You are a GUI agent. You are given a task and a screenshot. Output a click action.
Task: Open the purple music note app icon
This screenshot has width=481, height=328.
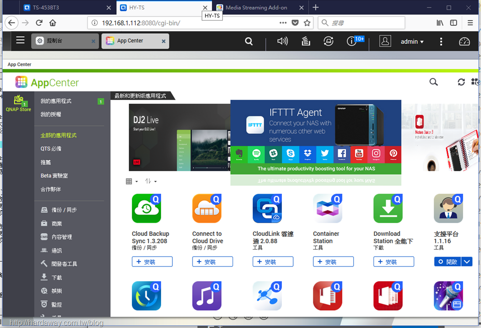pos(207,296)
